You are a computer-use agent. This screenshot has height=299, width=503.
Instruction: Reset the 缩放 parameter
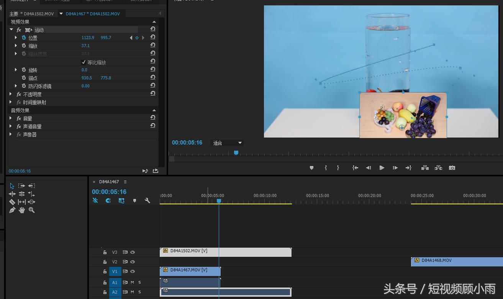153,46
